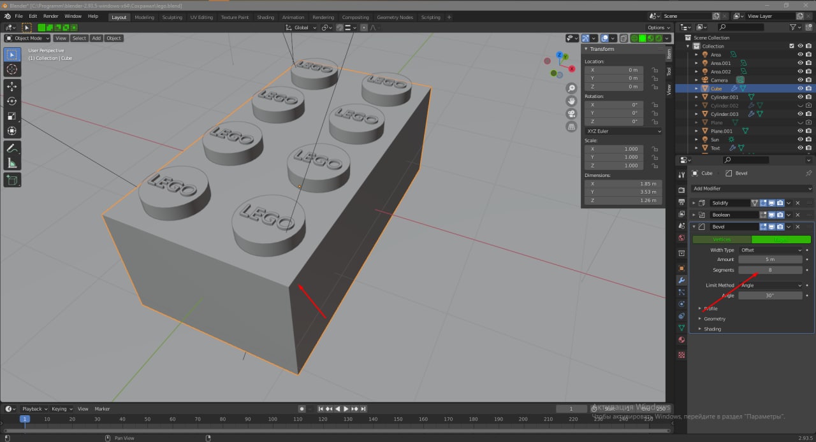The image size is (816, 442).
Task: Open the viewport Options button
Action: (x=659, y=27)
